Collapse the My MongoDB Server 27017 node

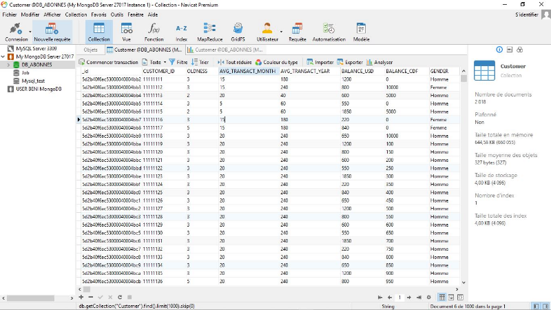tap(3, 56)
